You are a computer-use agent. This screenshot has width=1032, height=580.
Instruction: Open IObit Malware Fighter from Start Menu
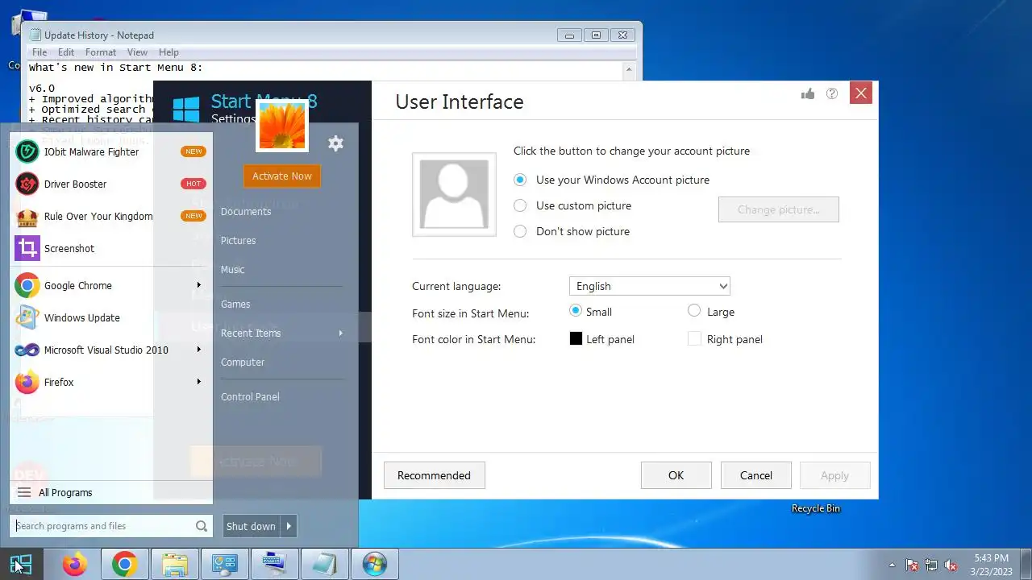pyautogui.click(x=111, y=151)
